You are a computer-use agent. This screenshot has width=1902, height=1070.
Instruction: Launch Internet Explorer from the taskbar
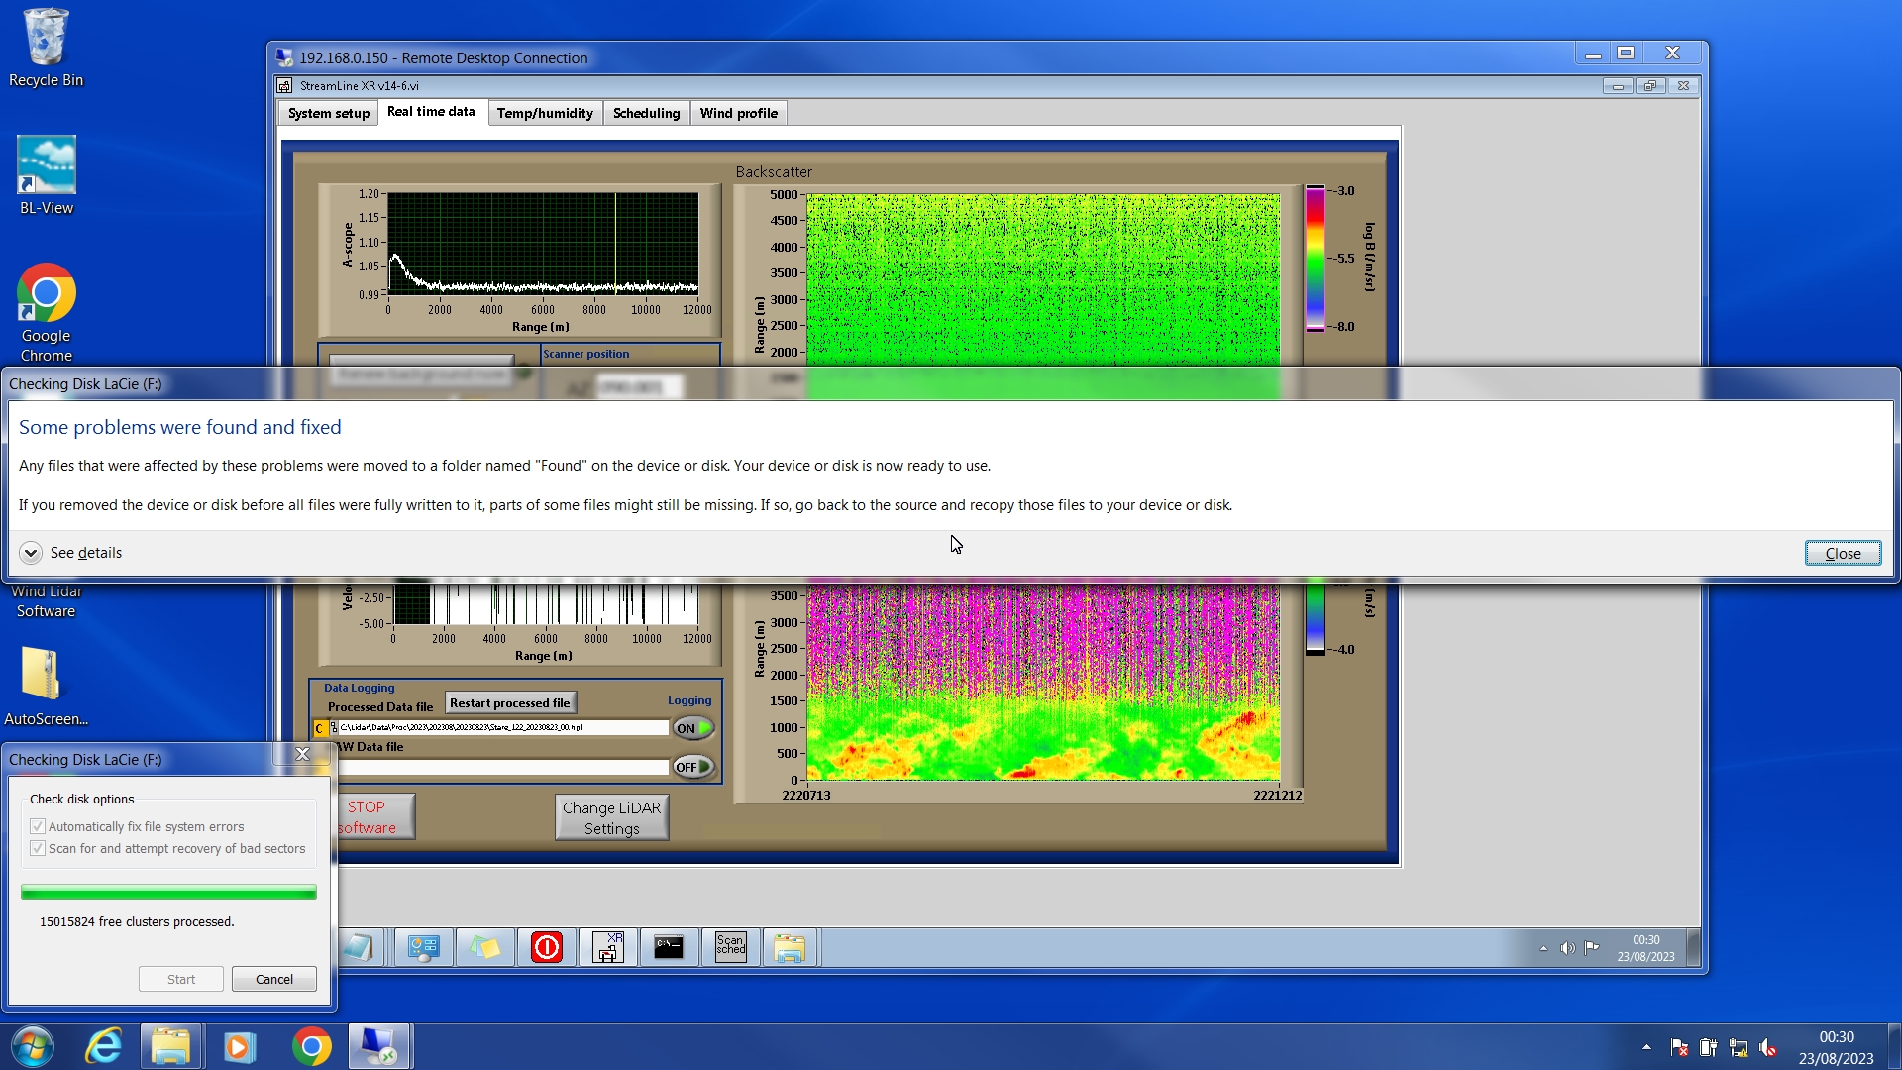(x=104, y=1046)
